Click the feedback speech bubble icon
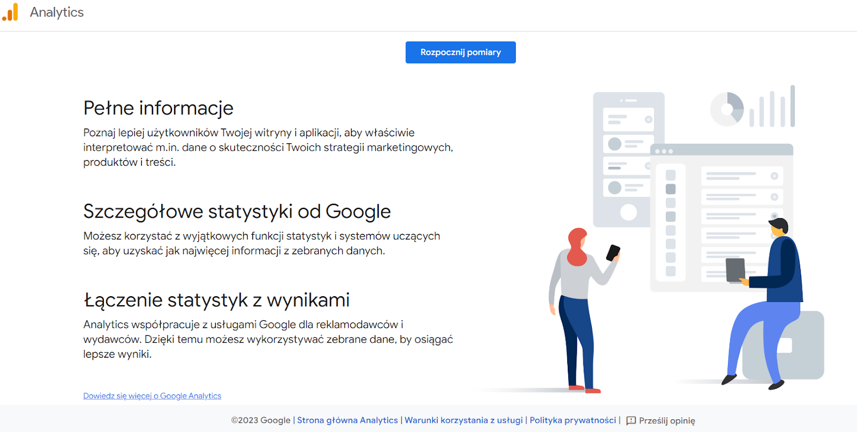857x432 pixels. [x=631, y=421]
